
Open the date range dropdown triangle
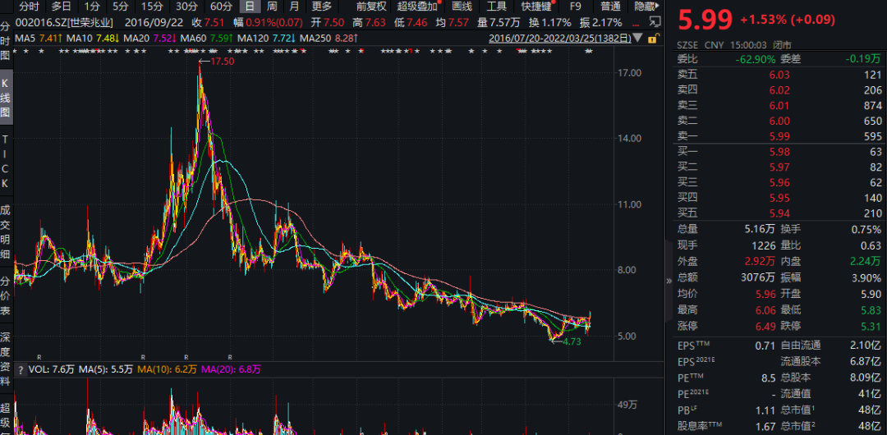coord(639,39)
